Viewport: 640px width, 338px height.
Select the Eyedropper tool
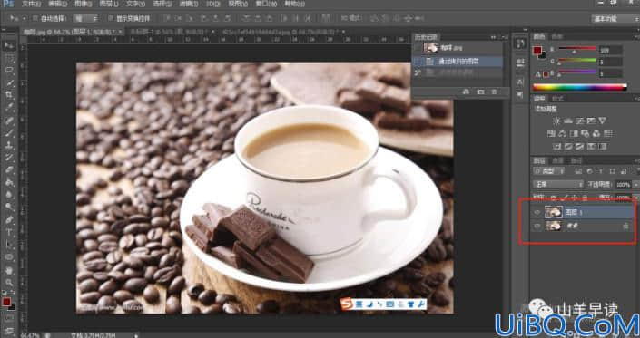pos(8,108)
